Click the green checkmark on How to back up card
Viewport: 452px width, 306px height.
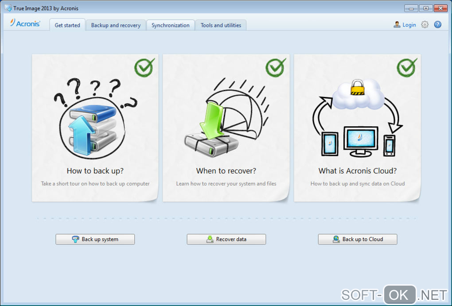144,67
